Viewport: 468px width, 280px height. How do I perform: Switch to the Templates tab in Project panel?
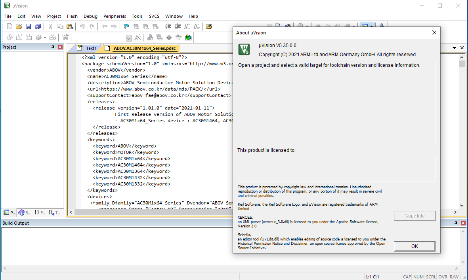pyautogui.click(x=54, y=212)
